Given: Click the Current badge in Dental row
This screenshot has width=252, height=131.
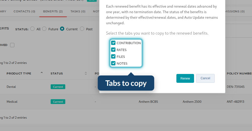Looking at the screenshot, I should (58, 87).
